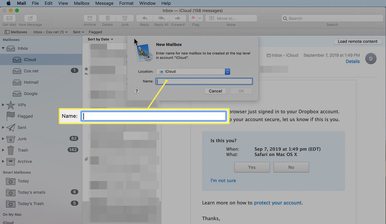Click the Flagged mailbox flag icon

(x=11, y=116)
